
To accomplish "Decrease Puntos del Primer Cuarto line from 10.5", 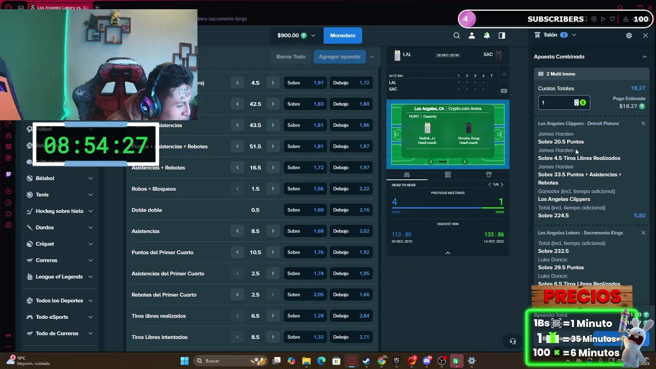I will [x=237, y=252].
